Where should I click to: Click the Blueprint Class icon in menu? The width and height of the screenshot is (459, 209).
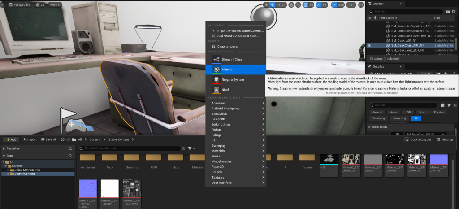217,59
